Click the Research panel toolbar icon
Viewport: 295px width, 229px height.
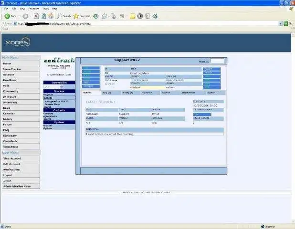(x=147, y=16)
